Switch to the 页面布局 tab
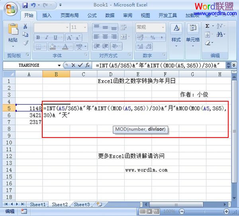 70,16
